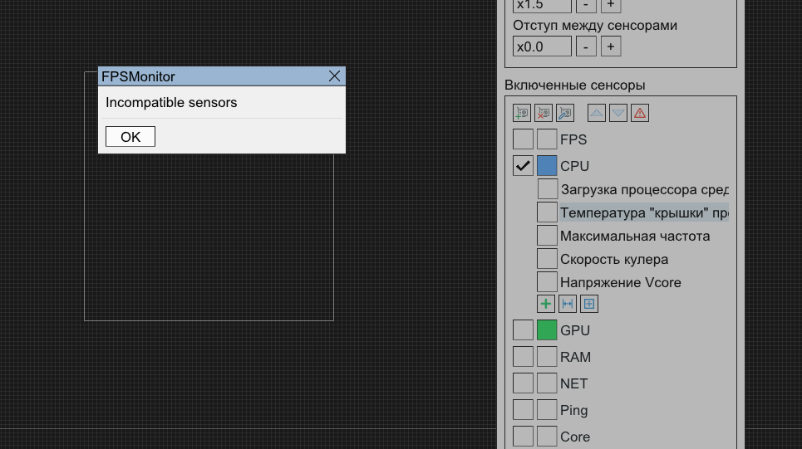Decrease sensor spacing x0.0 with minus
The height and width of the screenshot is (449, 802).
[x=586, y=46]
